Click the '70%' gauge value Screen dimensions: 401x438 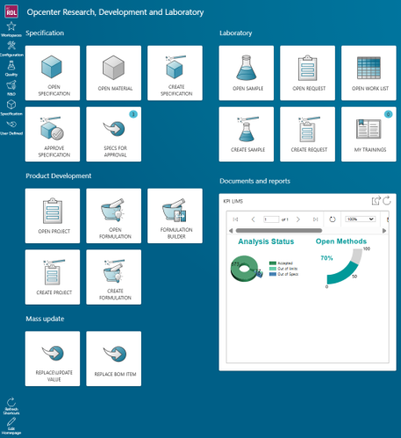click(x=326, y=258)
